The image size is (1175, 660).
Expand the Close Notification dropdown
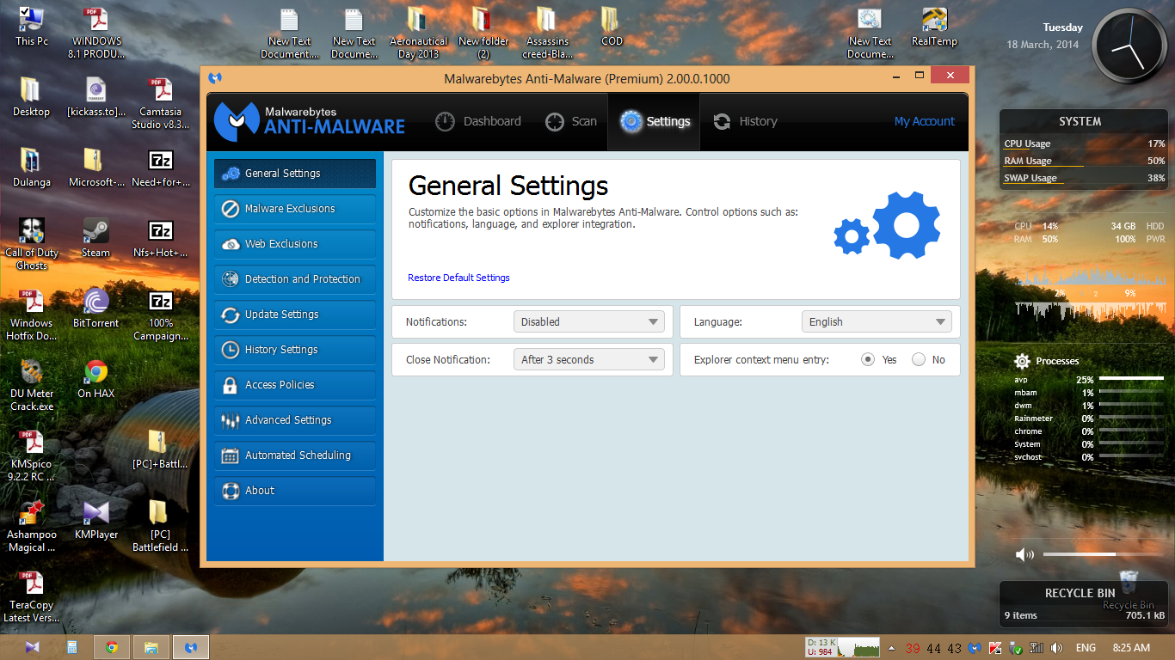[589, 360]
